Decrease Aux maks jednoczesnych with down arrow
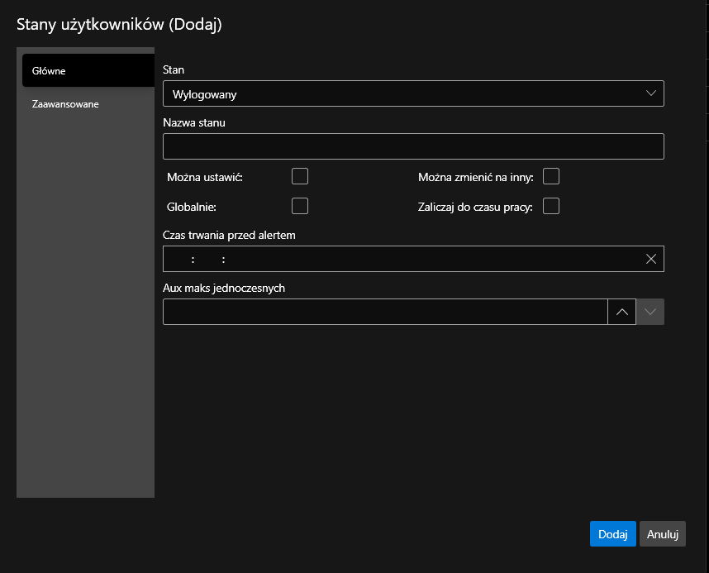The width and height of the screenshot is (709, 573). pos(650,312)
